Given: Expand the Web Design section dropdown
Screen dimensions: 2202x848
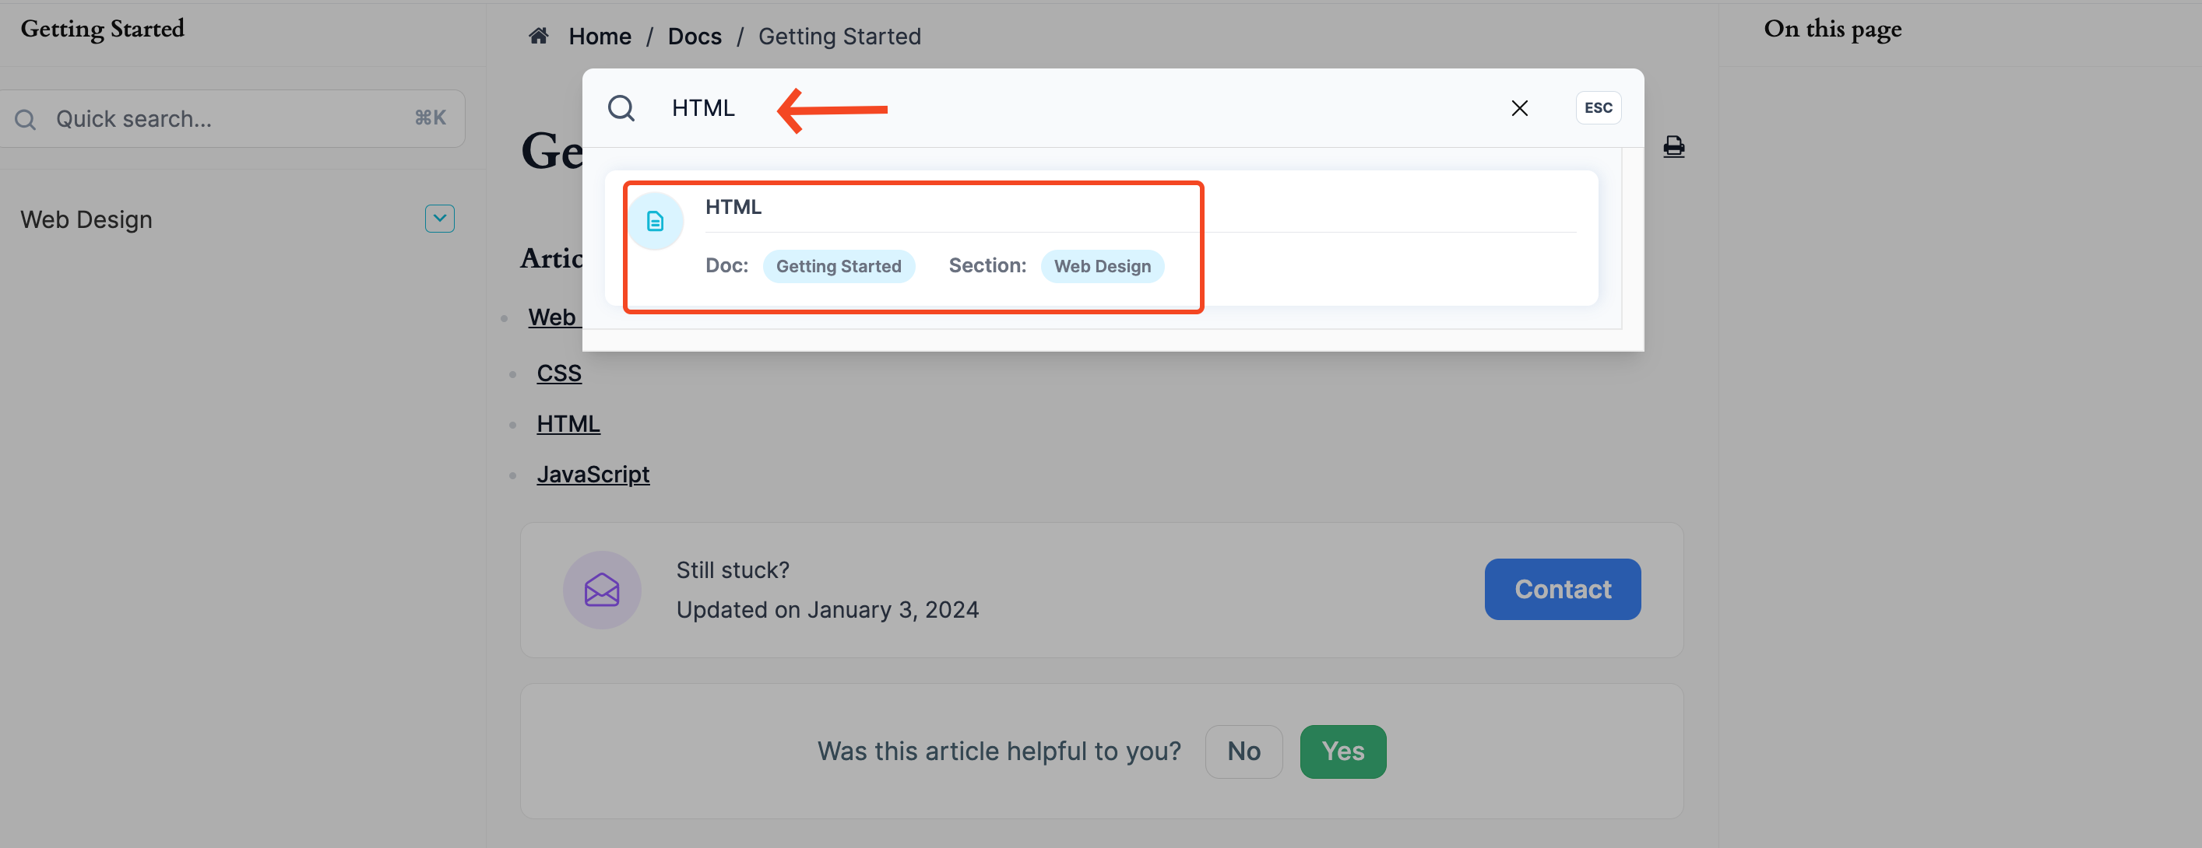Looking at the screenshot, I should point(438,218).
